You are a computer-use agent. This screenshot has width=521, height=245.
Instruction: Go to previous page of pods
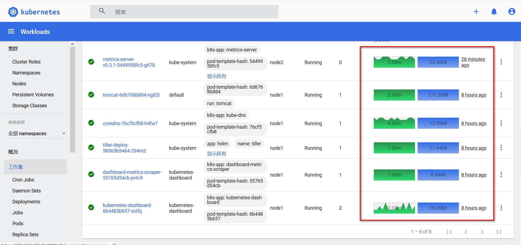coord(466,232)
